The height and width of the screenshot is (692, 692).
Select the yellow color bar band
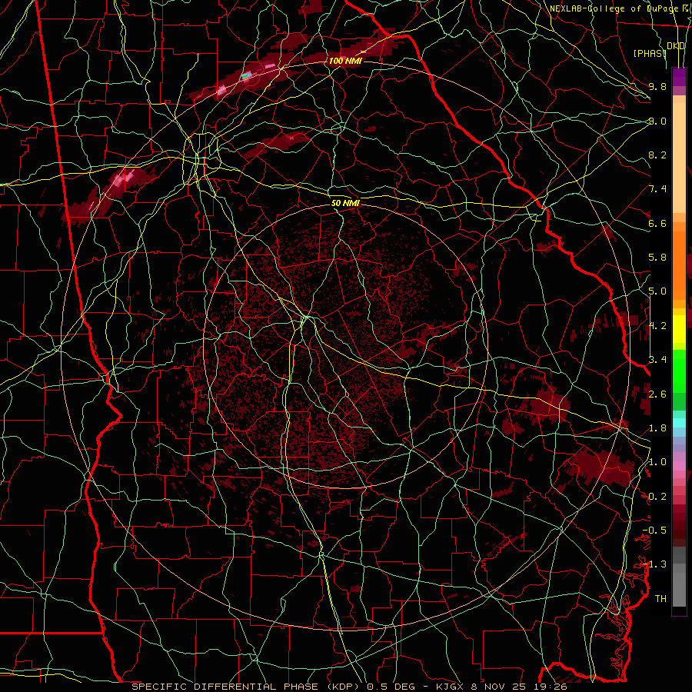pyautogui.click(x=679, y=329)
